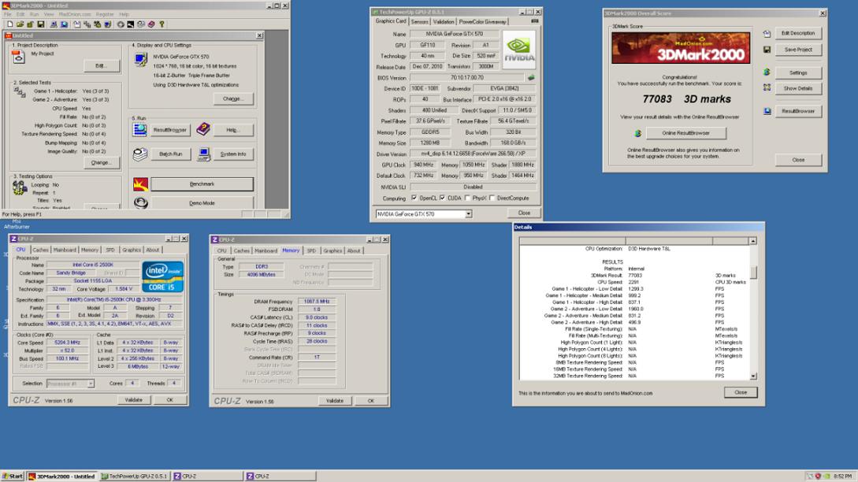
Task: Switch to the Validation tab in GPU-Z
Action: (444, 22)
